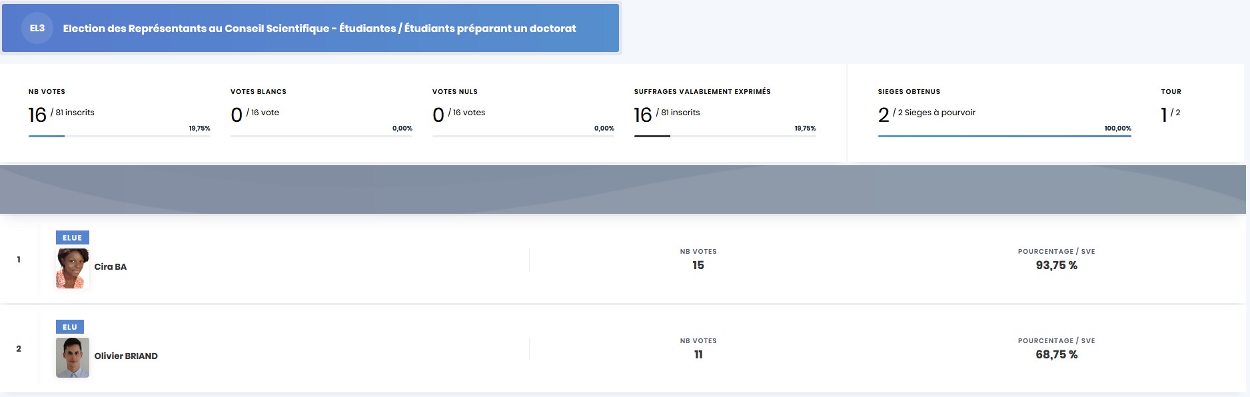Screen dimensions: 1250x397
Task: Click Olivier BRIAND's vote count of 11
Action: pos(698,354)
